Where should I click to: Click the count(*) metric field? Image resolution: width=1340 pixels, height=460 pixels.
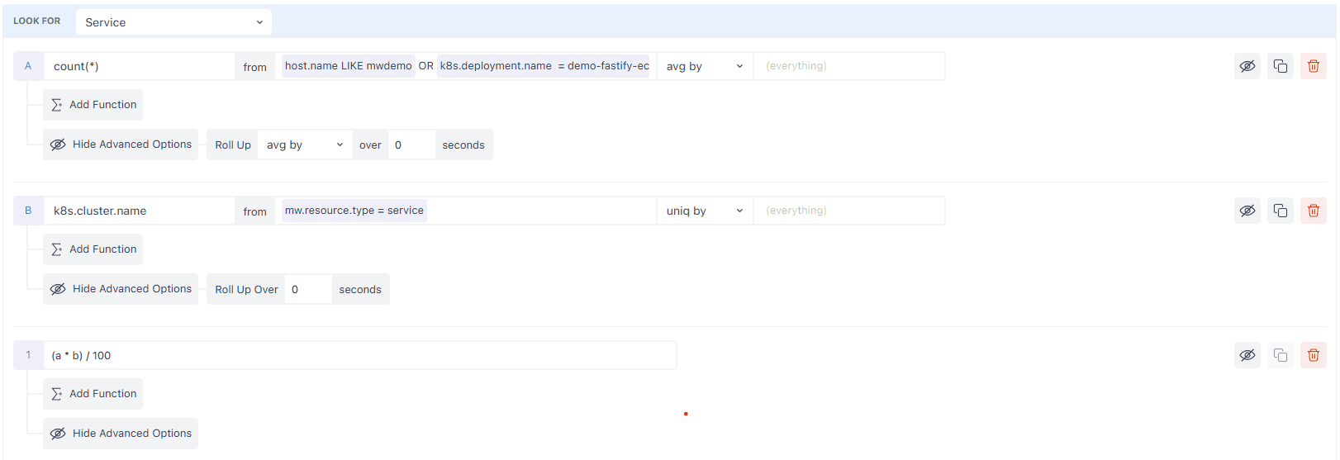coord(139,66)
